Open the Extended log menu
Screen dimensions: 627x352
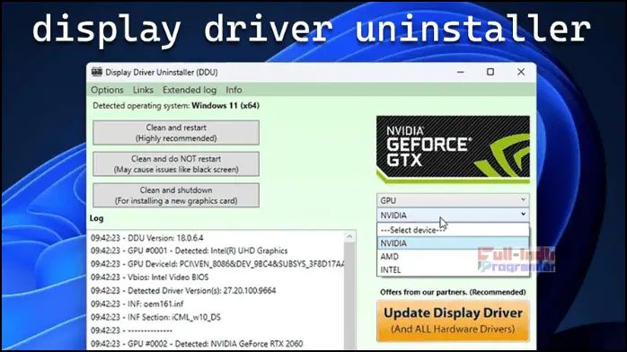pyautogui.click(x=190, y=90)
